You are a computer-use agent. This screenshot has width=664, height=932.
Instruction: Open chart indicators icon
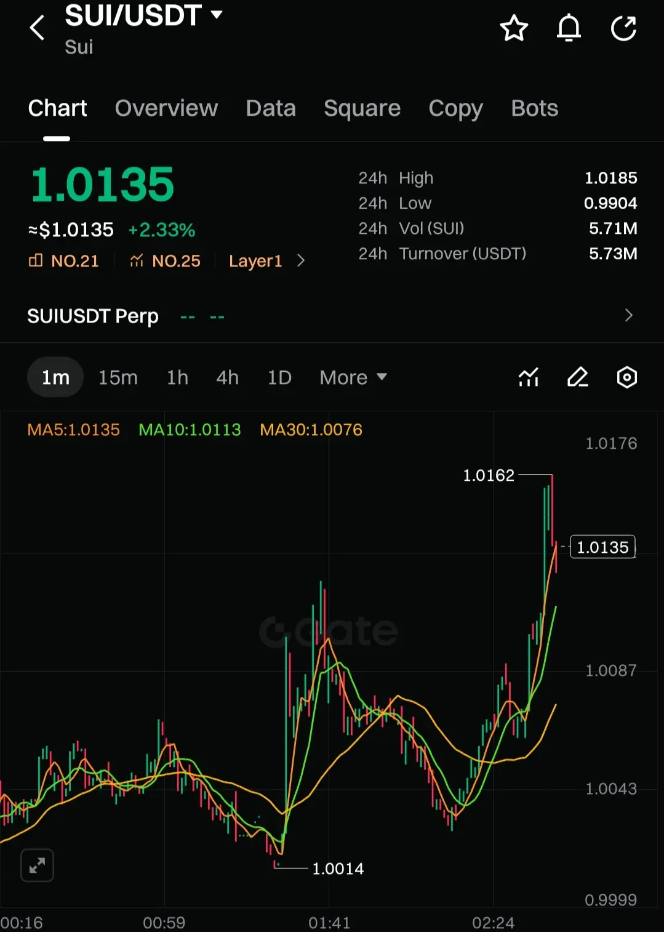529,377
